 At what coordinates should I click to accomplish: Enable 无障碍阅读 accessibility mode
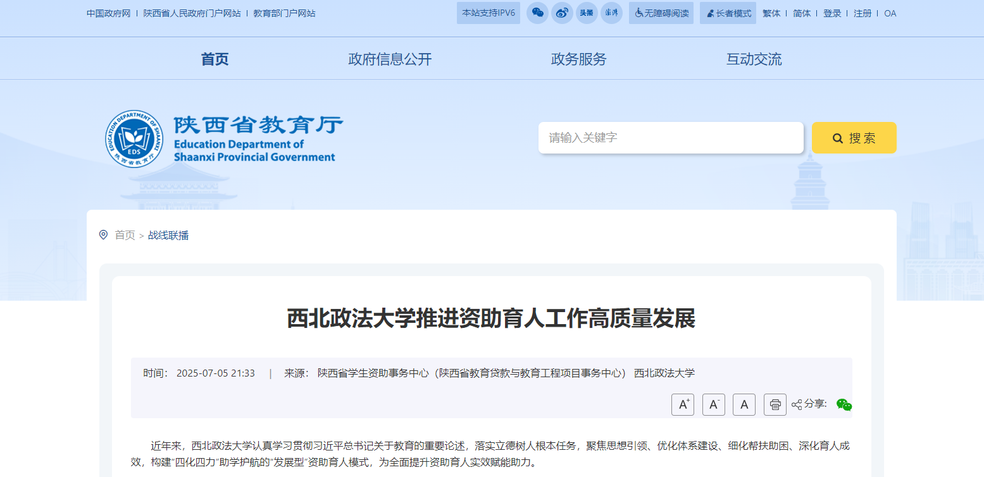click(x=661, y=13)
